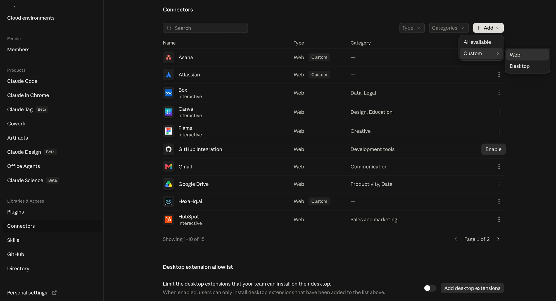
Task: Click the 'Development tools' category text
Action: [372, 149]
